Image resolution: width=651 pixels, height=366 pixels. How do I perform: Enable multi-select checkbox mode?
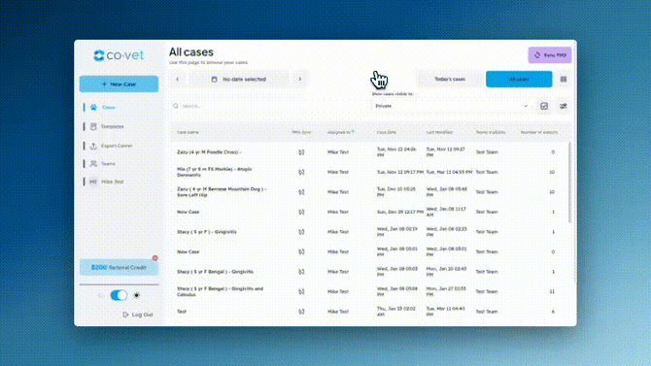[544, 106]
